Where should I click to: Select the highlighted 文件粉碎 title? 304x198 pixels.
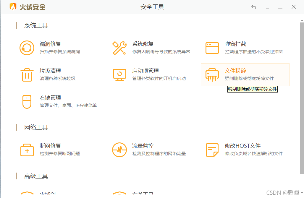[235, 71]
